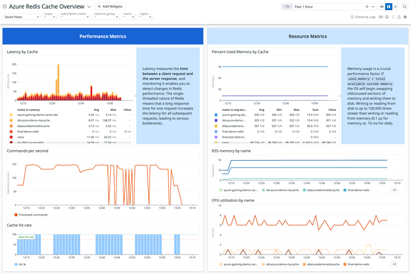Viewport: 411px width, 274px height.
Task: Open the Past 1 Hour time picker
Action: [x=320, y=6]
